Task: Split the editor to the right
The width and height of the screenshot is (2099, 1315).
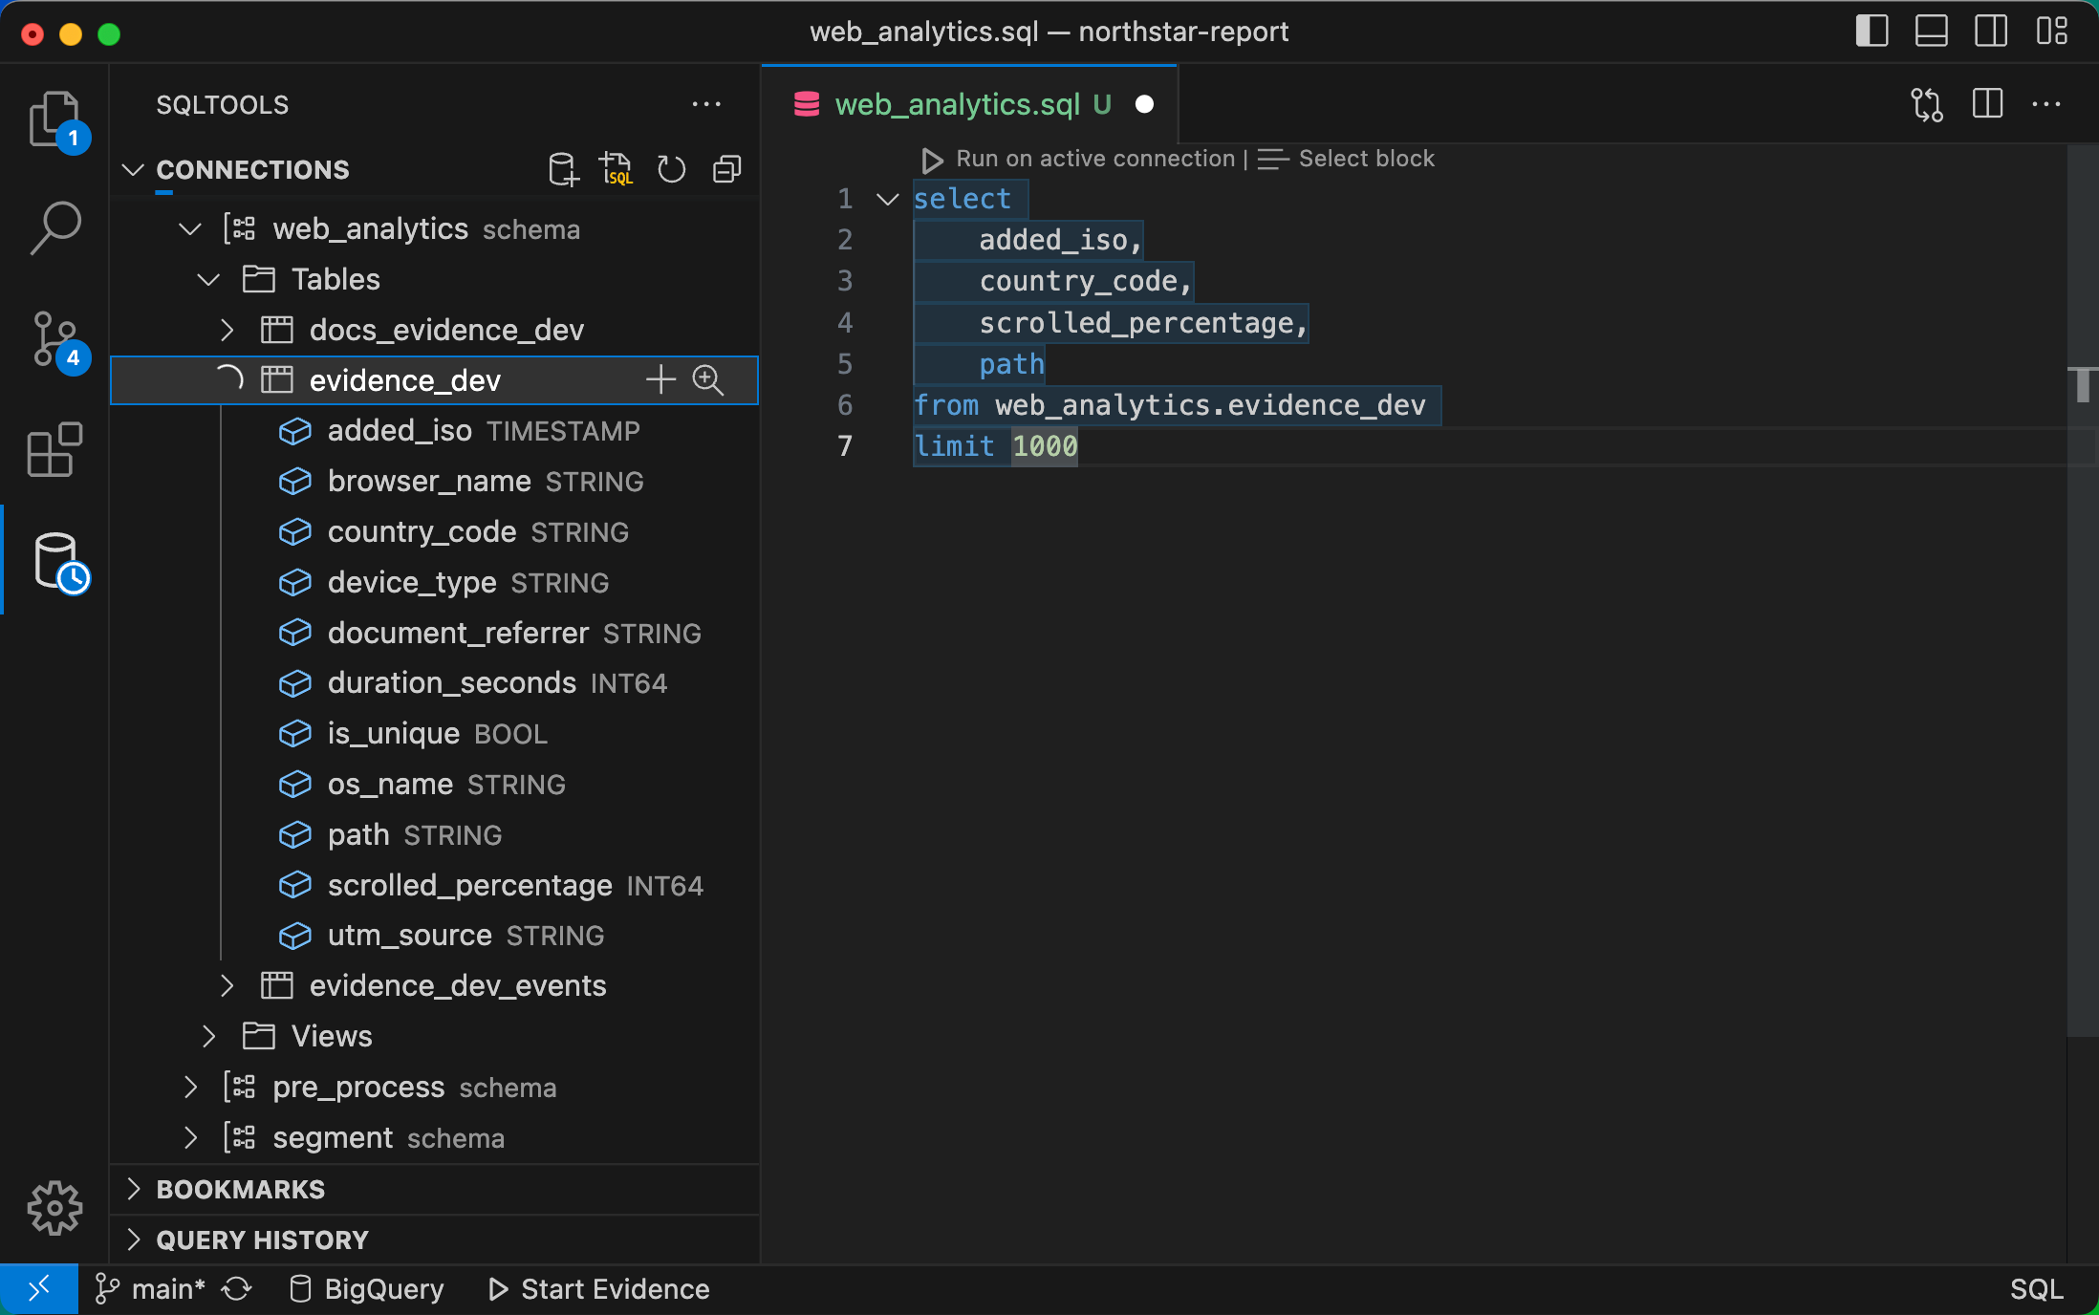Action: (x=1987, y=104)
